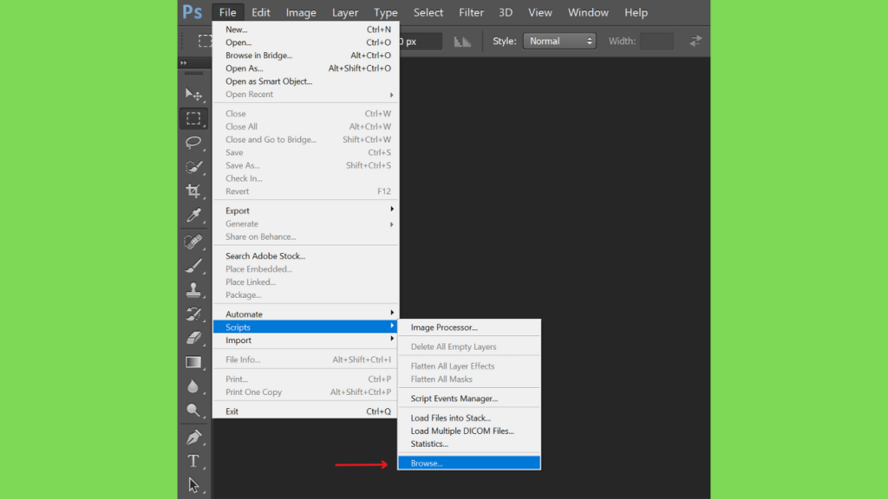Choose Script Events Manager...
Screen dimensions: 888x499
(x=469, y=399)
